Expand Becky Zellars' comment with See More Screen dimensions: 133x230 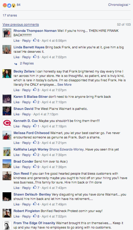click(64, 85)
